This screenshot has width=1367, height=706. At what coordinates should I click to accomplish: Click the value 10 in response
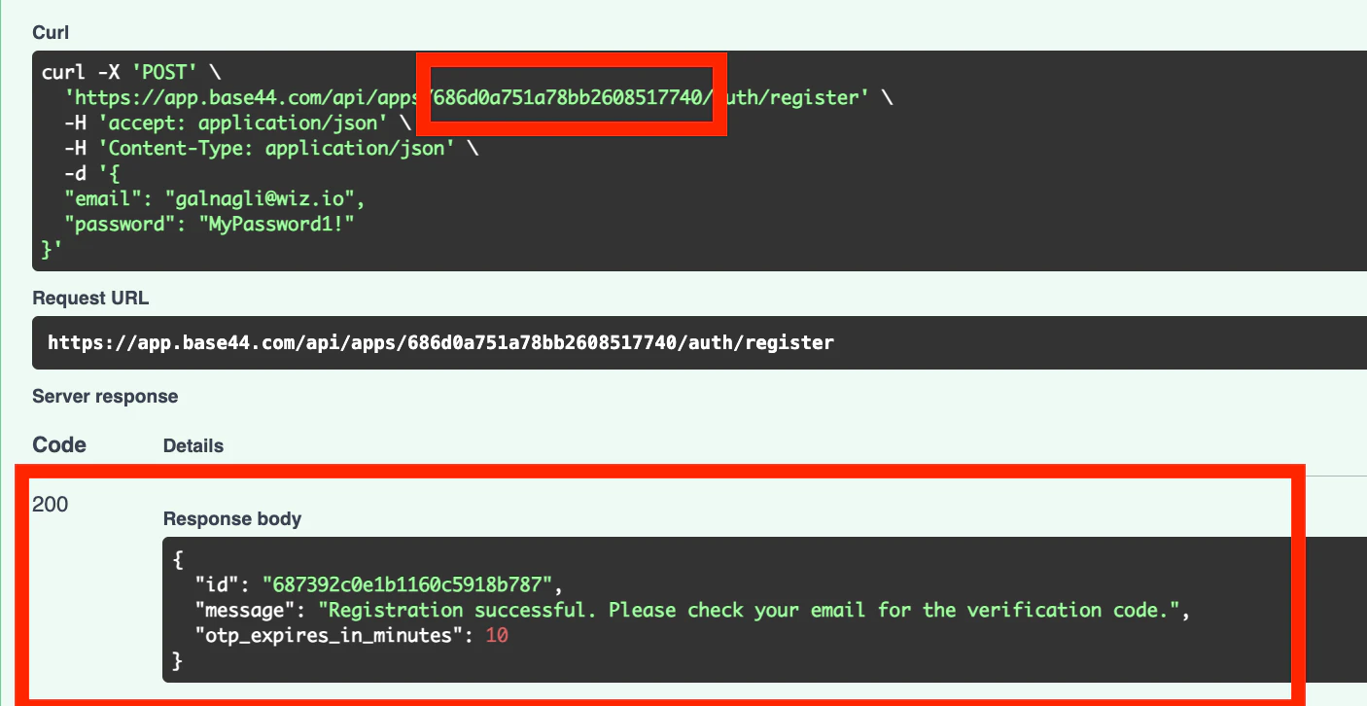click(497, 636)
